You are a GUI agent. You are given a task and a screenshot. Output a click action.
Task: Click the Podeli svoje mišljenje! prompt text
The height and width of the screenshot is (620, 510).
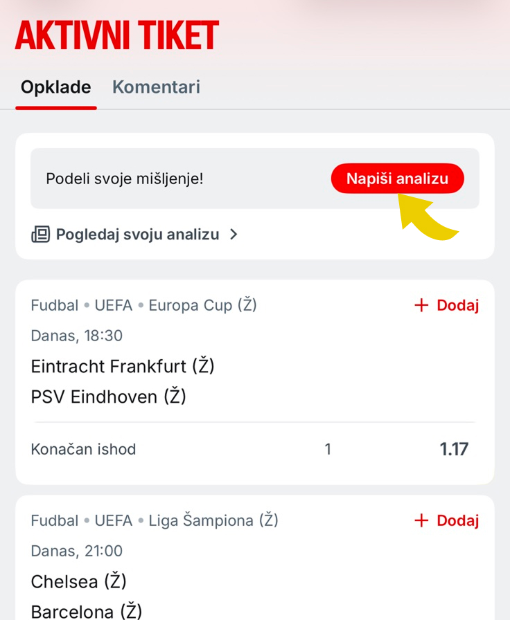click(125, 179)
